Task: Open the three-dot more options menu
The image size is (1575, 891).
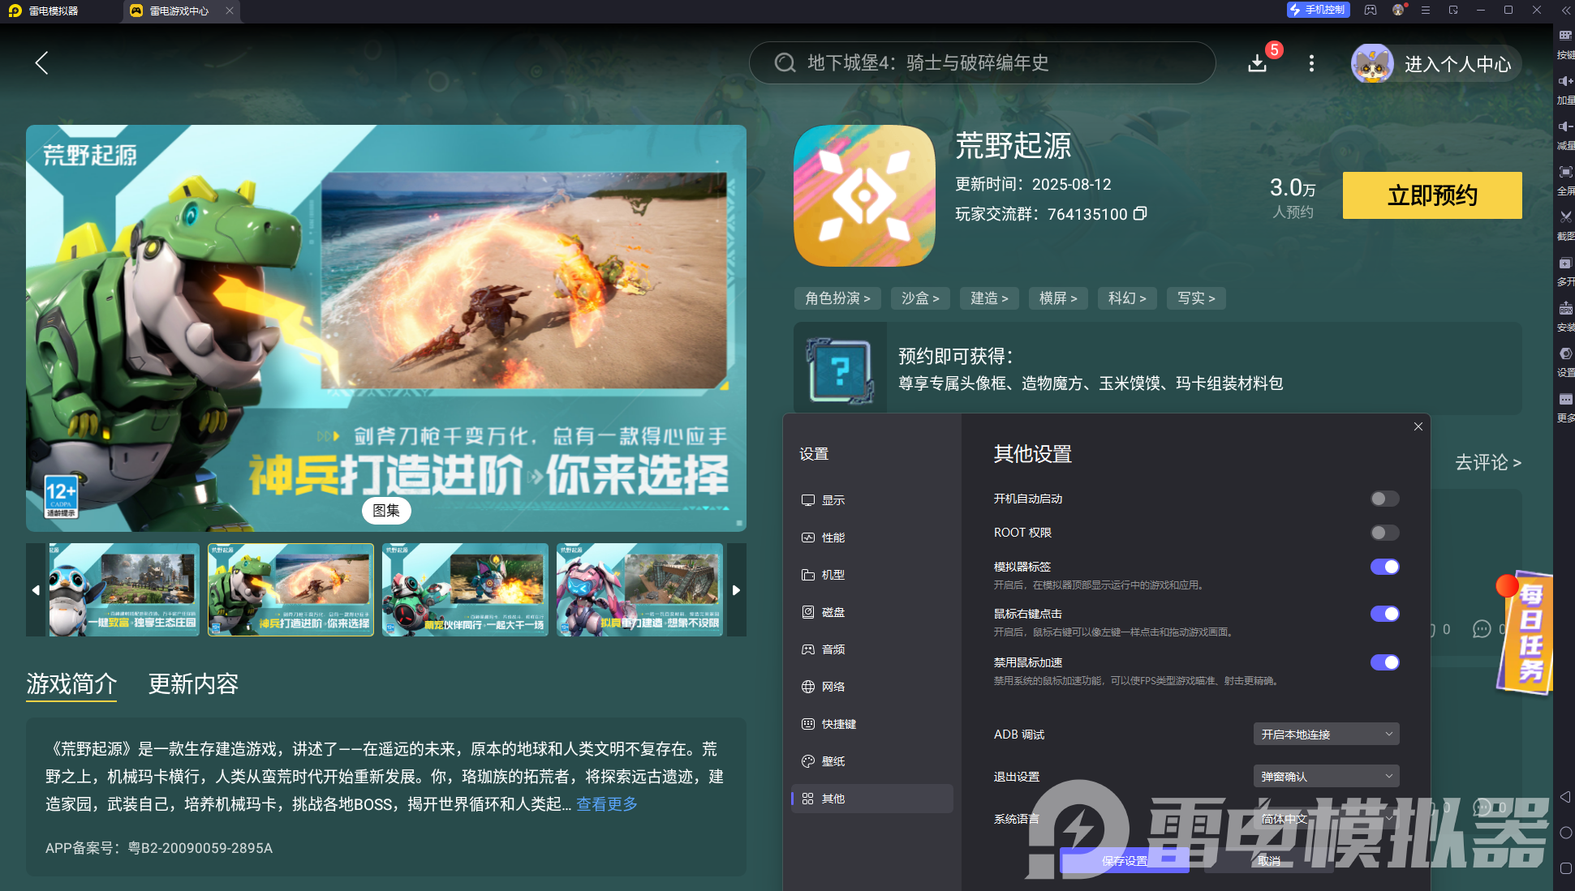Action: click(1311, 63)
